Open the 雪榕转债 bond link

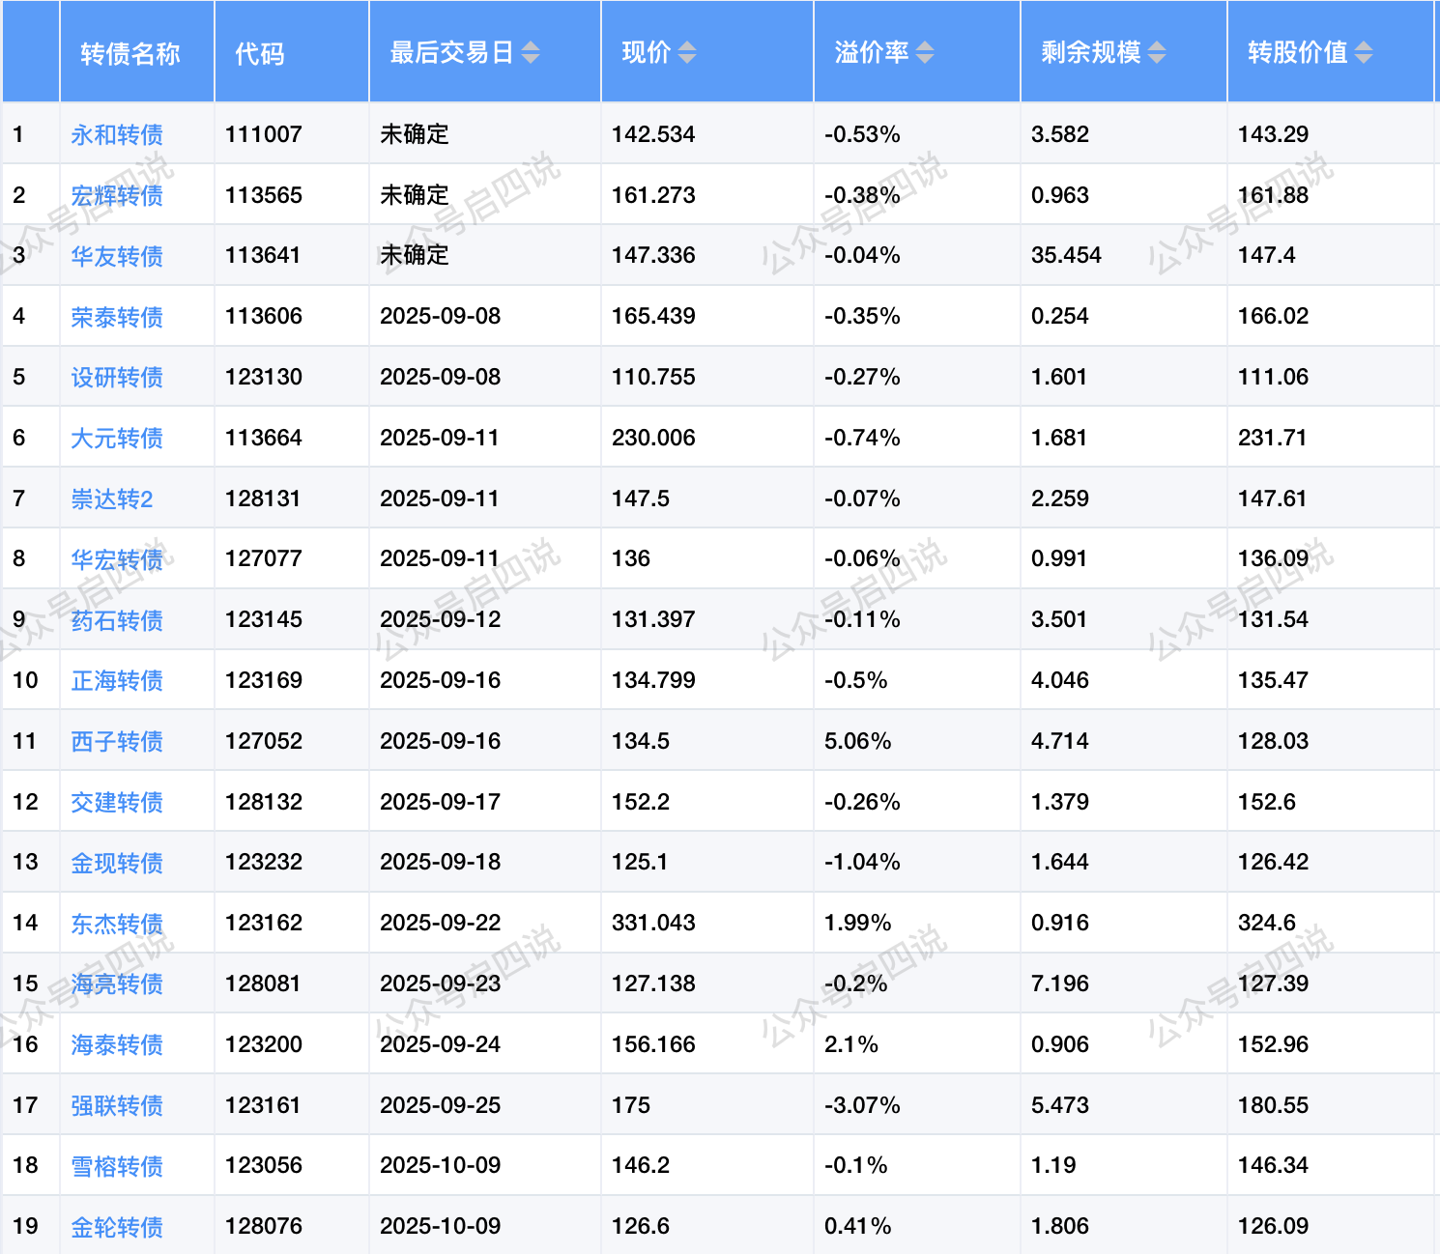pos(117,1167)
